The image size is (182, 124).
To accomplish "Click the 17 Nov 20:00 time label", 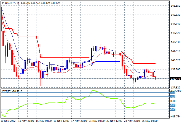I will coord(79,121).
